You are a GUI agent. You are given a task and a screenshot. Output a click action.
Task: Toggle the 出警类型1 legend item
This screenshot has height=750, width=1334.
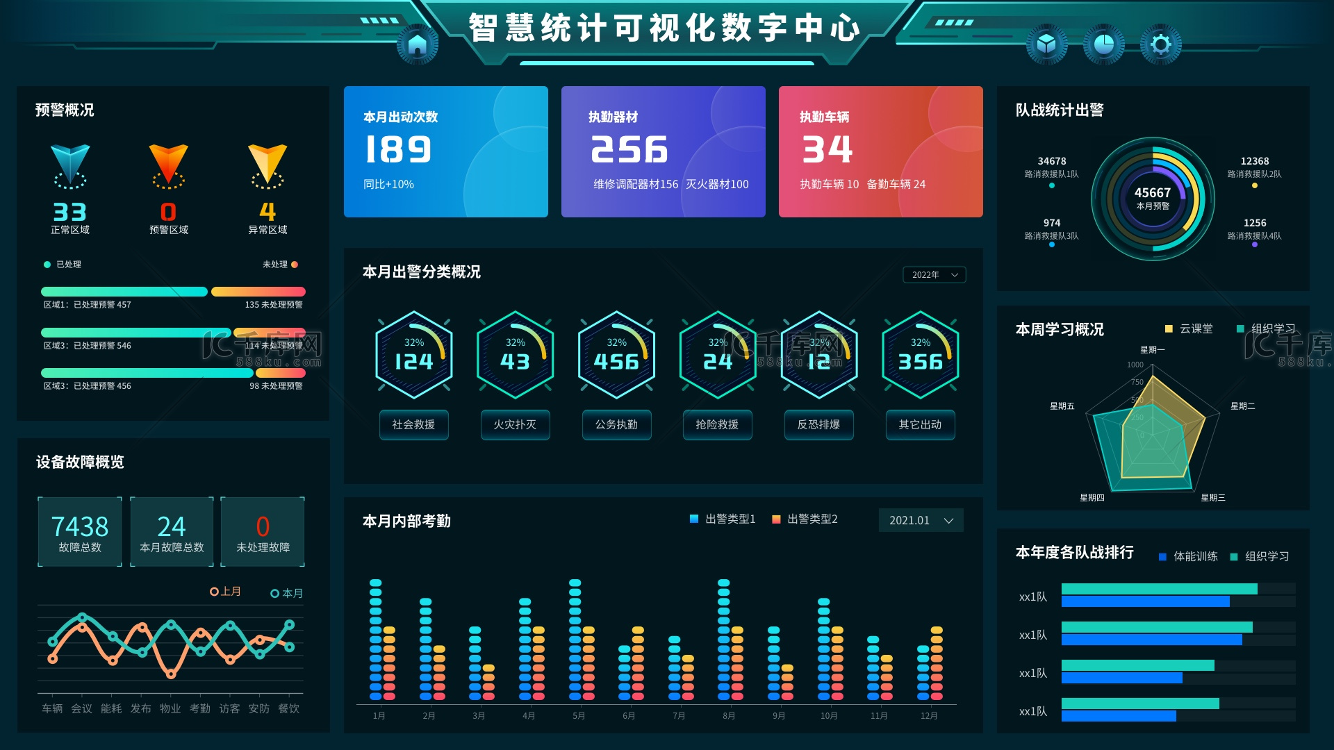click(723, 519)
